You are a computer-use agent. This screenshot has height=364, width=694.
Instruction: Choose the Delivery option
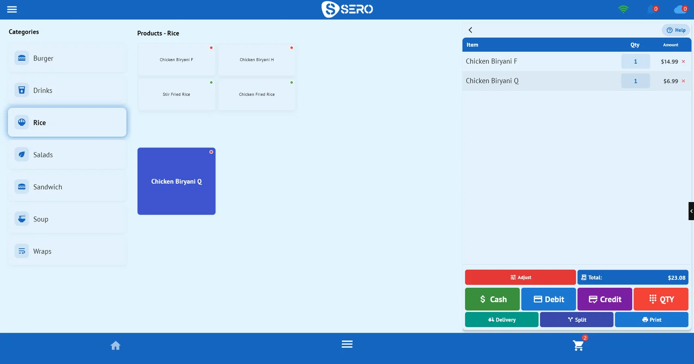click(502, 320)
